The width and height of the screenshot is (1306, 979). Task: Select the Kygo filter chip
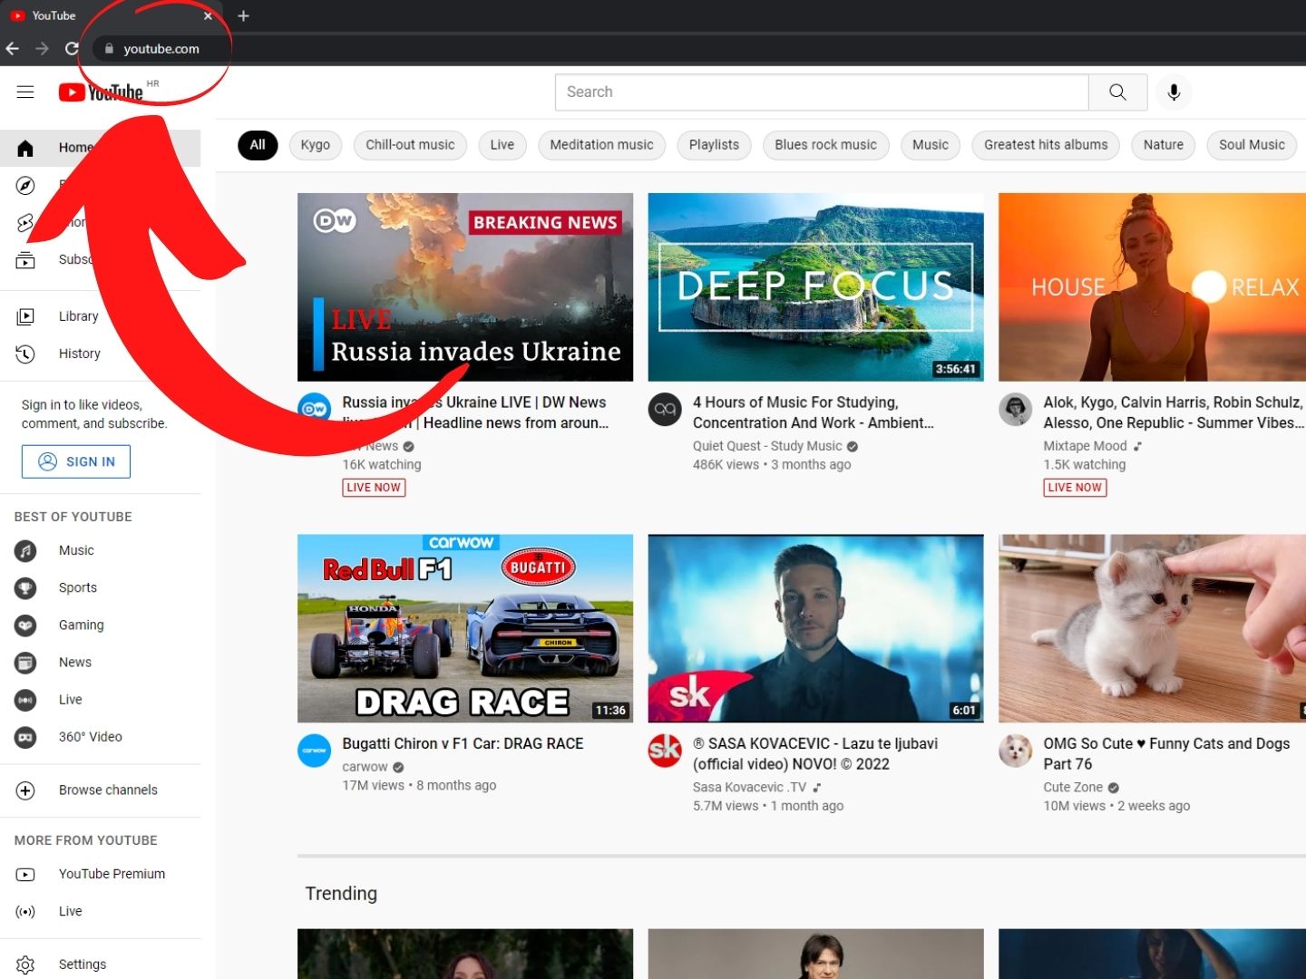(x=316, y=145)
